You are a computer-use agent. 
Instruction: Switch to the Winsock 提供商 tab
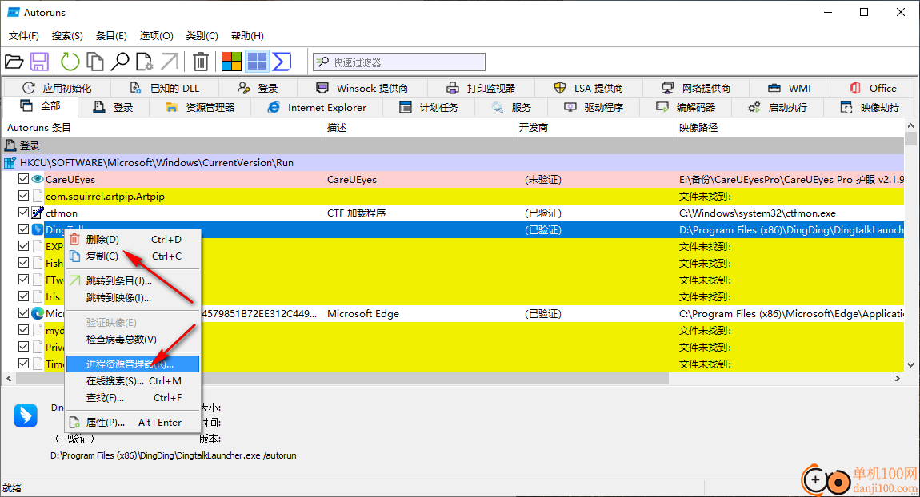(x=362, y=88)
